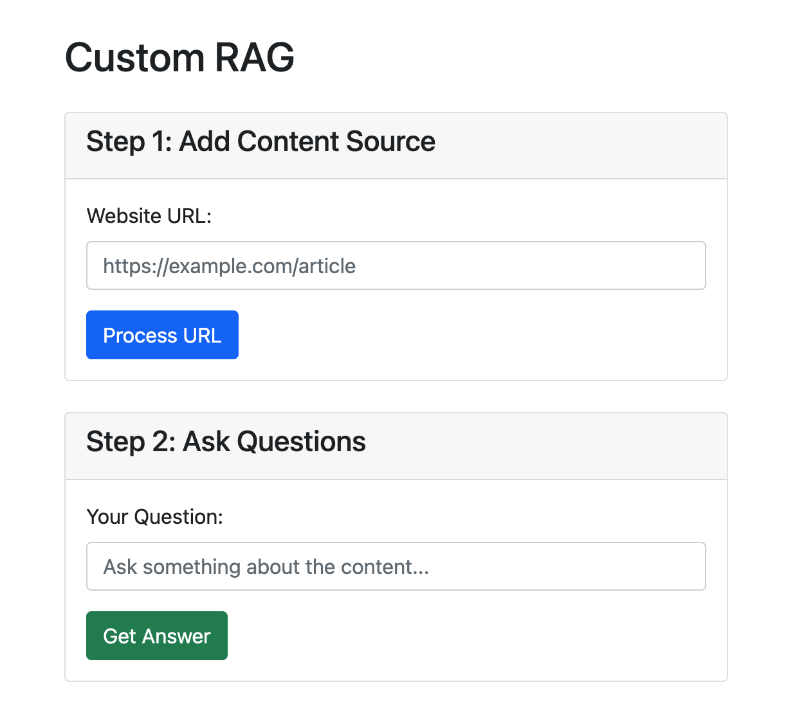Image resolution: width=795 pixels, height=716 pixels.
Task: Click the gray header of the Step 2 card
Action: (579, 446)
